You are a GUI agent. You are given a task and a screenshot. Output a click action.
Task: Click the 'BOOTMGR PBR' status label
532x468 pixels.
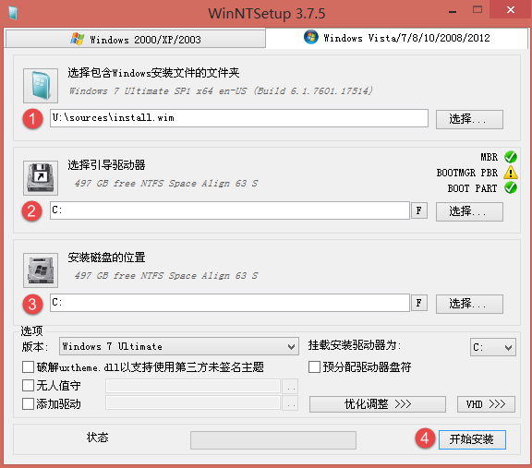pyautogui.click(x=467, y=173)
